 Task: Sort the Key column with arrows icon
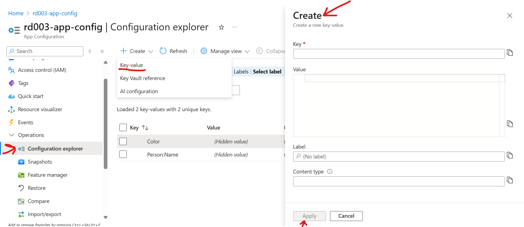coord(145,128)
